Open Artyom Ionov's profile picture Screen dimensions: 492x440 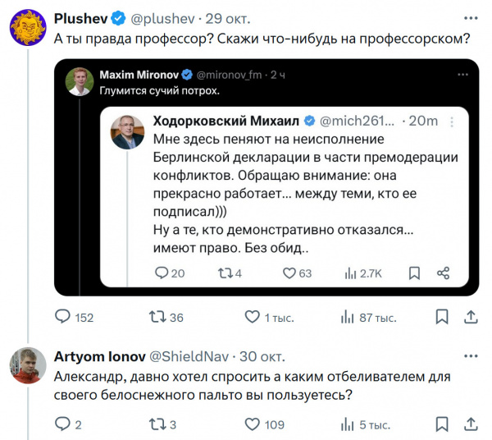[x=26, y=366]
